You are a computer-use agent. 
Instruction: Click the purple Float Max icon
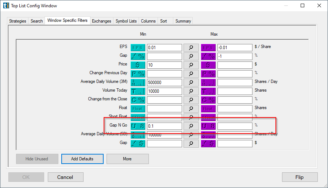tap(208, 109)
